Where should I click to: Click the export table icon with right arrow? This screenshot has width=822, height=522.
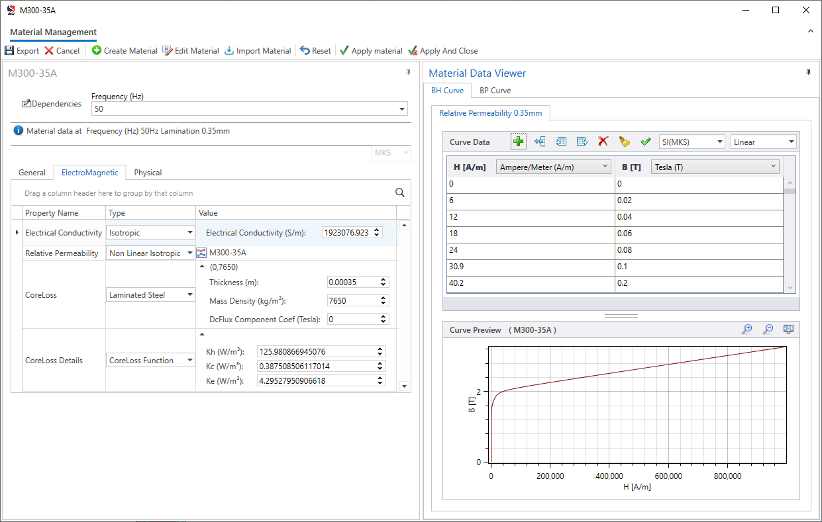tap(582, 142)
